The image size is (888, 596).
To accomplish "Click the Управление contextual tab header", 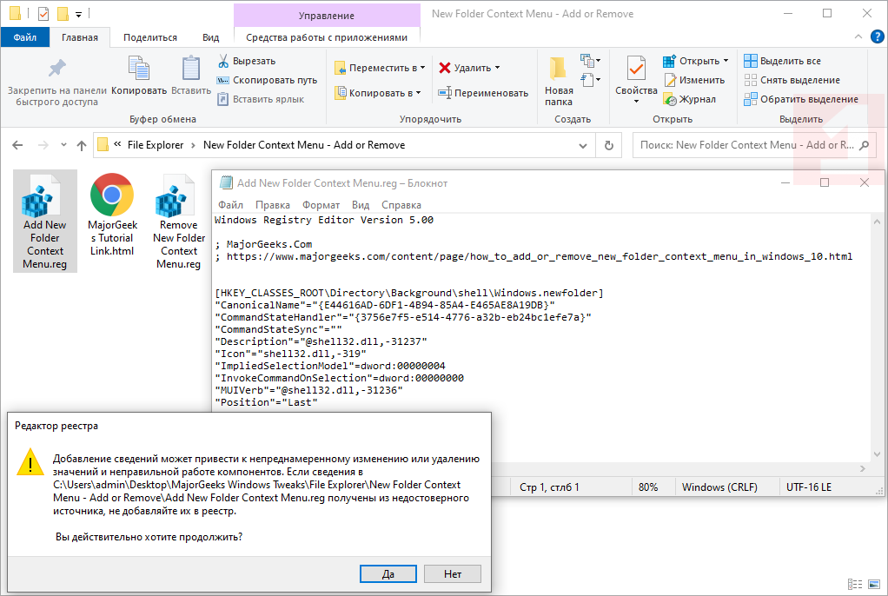I will pyautogui.click(x=327, y=16).
